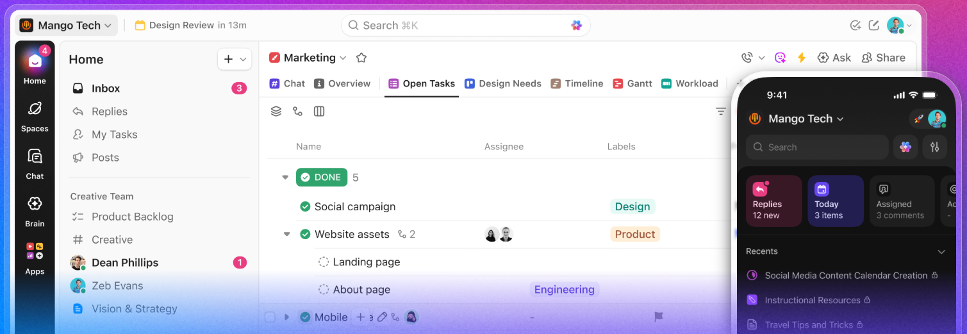Collapse the Website assets subtasks
The image size is (967, 334).
point(286,235)
